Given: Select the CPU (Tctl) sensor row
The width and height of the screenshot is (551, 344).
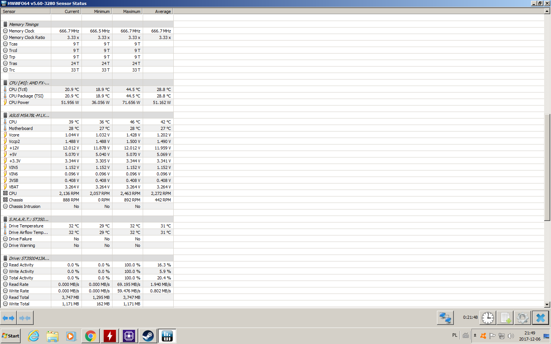Looking at the screenshot, I should [87, 89].
